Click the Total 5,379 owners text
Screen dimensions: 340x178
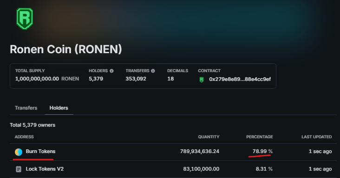[x=33, y=125]
